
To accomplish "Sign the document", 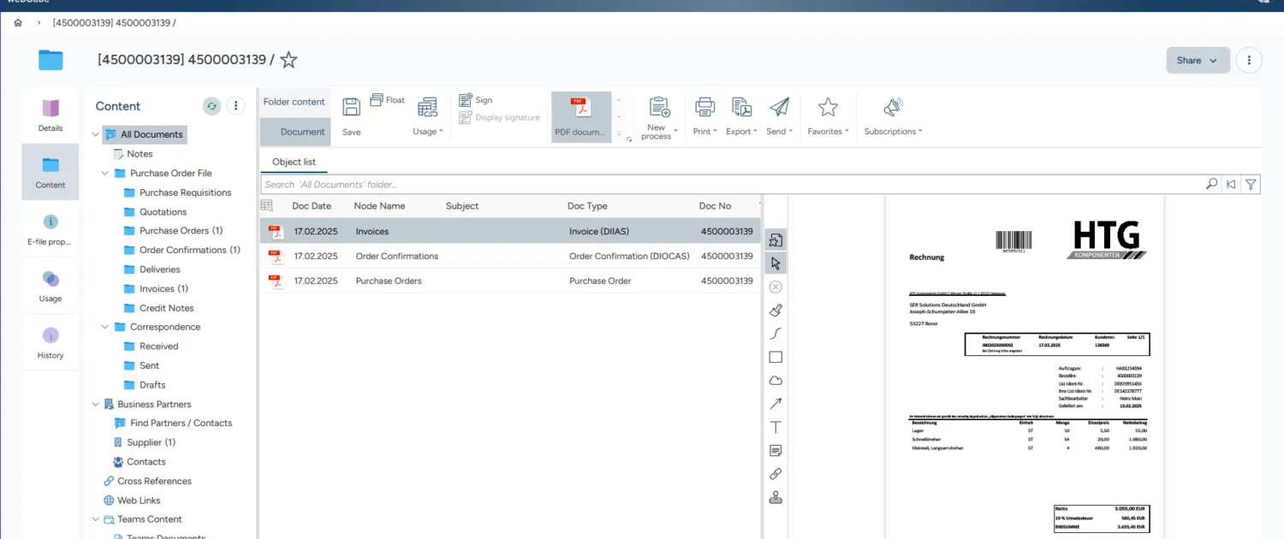I will click(x=476, y=100).
